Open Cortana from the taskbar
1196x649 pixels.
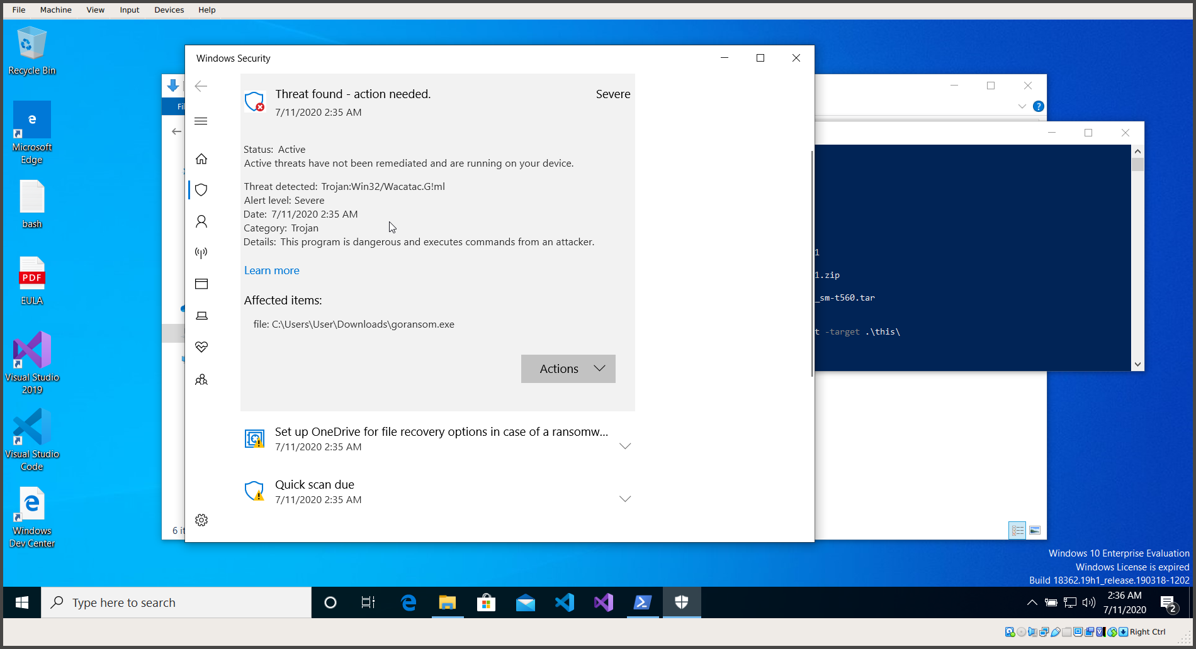[x=330, y=602]
